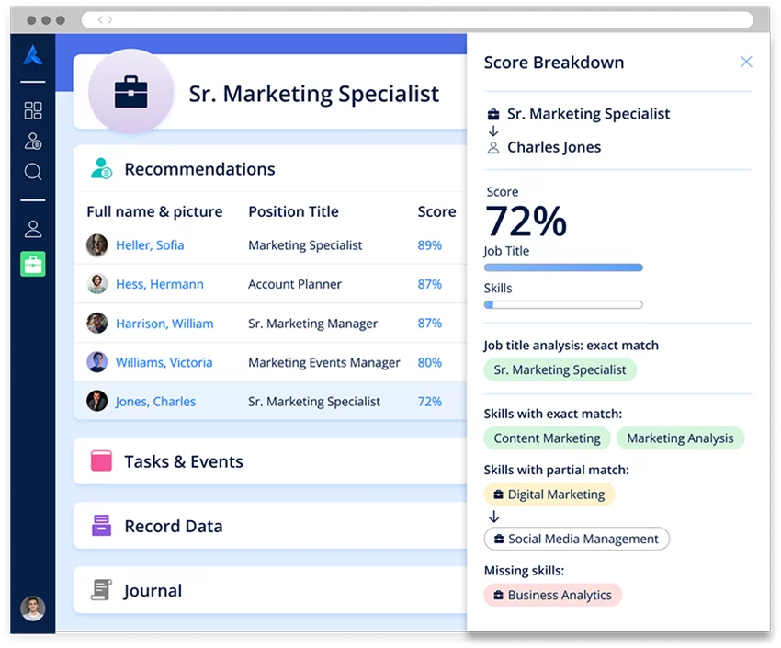
Task: Click the browser code brackets icon
Action: [105, 19]
